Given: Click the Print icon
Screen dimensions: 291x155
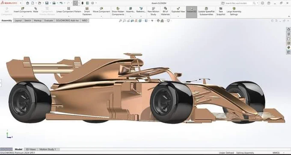Looking at the screenshot, I should pos(54,3).
